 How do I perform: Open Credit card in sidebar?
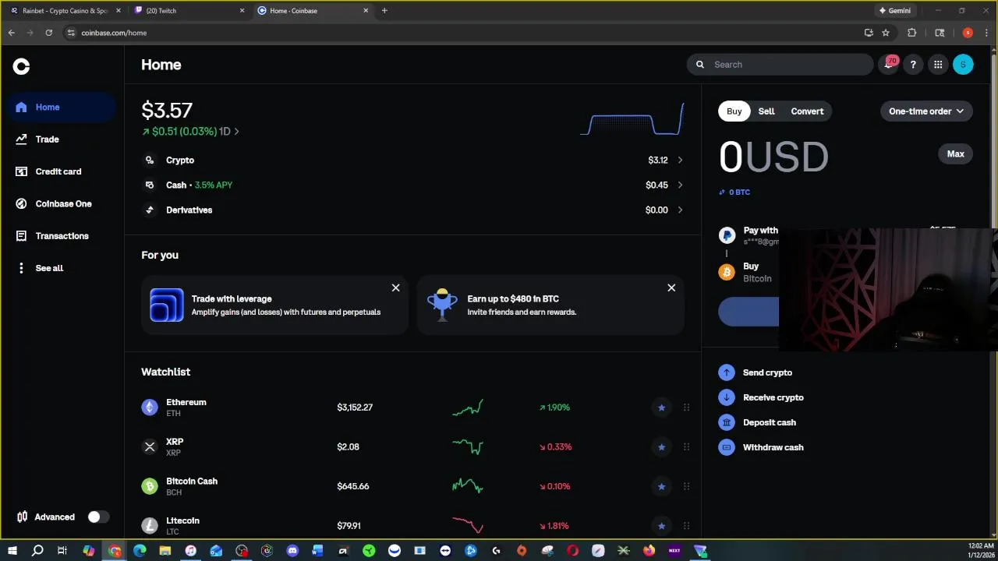click(62, 171)
